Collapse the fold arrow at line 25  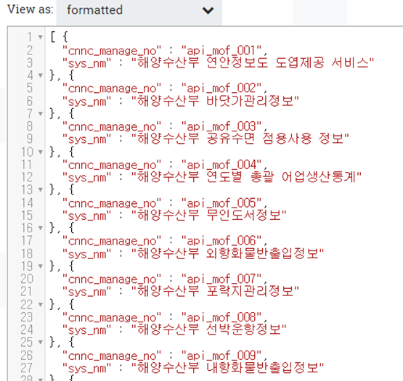[41, 343]
